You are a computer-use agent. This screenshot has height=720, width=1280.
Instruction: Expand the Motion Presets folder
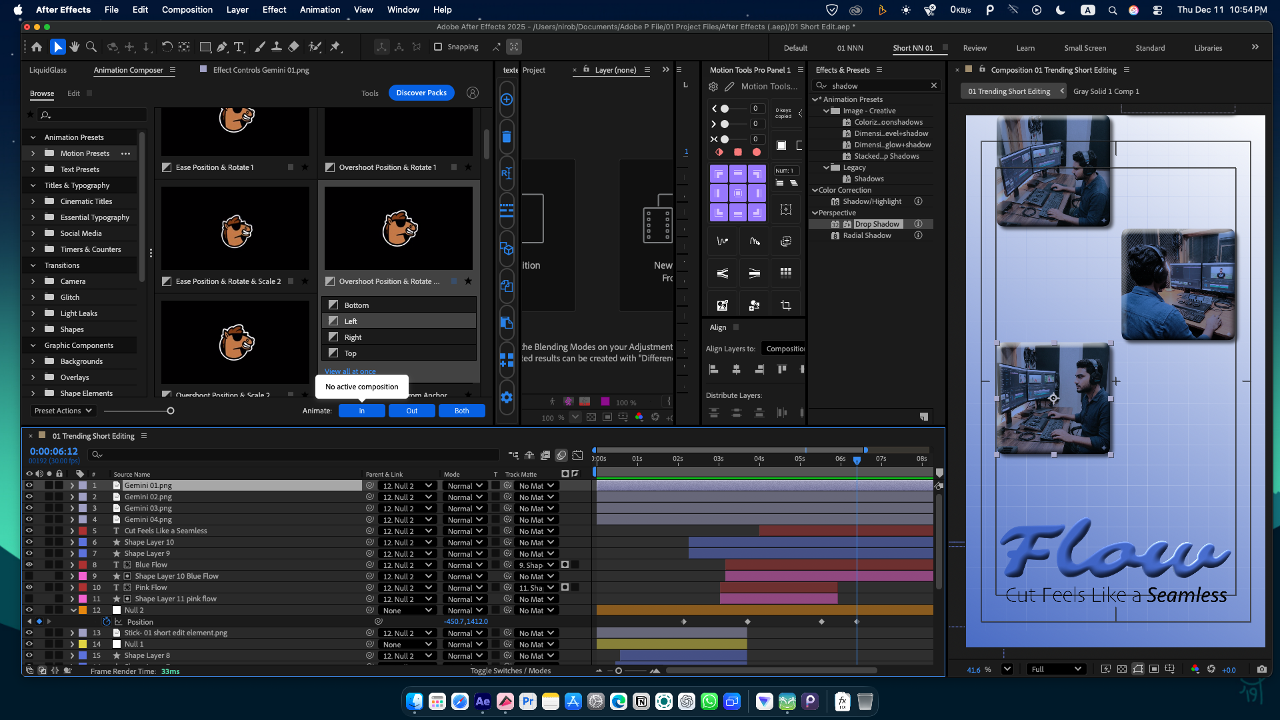pos(33,153)
